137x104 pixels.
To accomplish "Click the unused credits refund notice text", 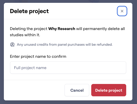I will click(65, 44).
